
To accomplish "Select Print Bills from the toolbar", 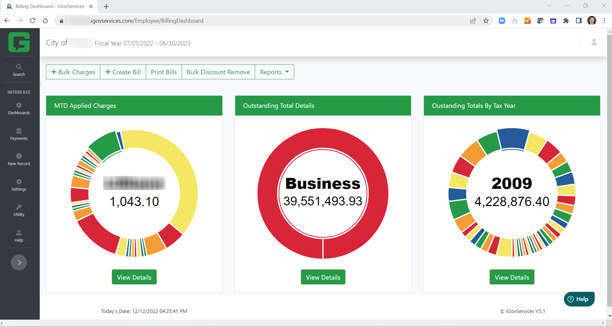I will pyautogui.click(x=164, y=72).
